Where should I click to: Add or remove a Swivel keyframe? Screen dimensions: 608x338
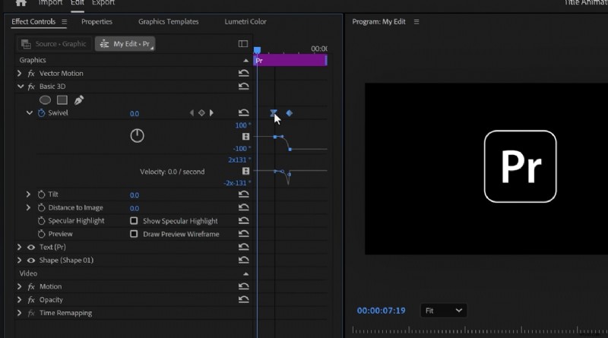pyautogui.click(x=201, y=113)
